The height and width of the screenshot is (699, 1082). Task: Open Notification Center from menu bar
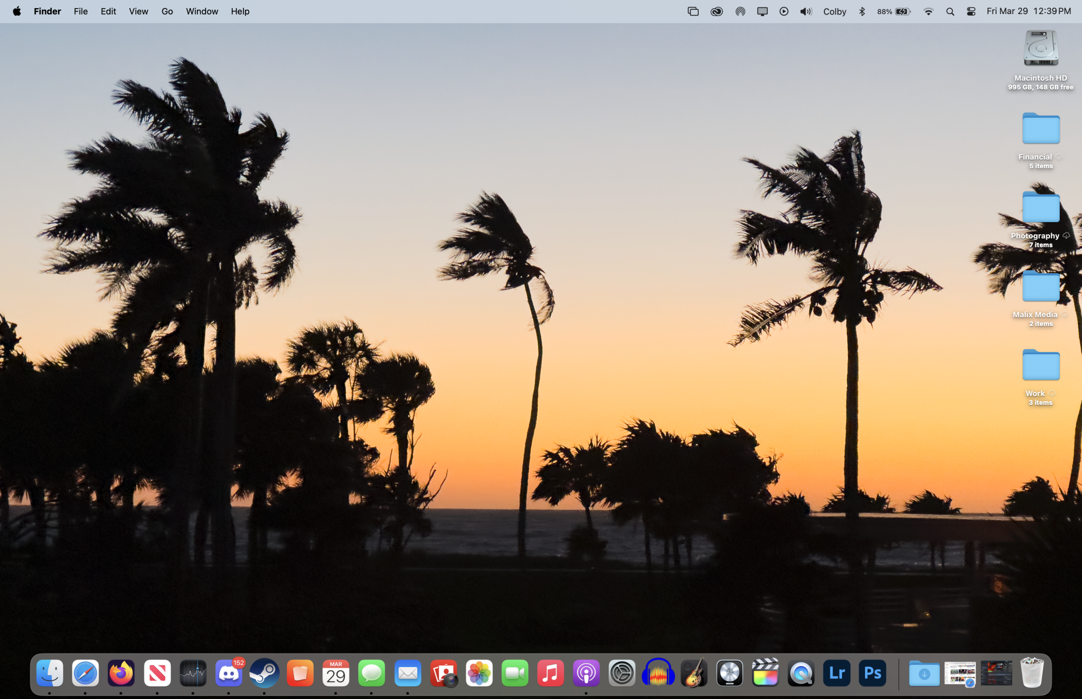pyautogui.click(x=1029, y=11)
